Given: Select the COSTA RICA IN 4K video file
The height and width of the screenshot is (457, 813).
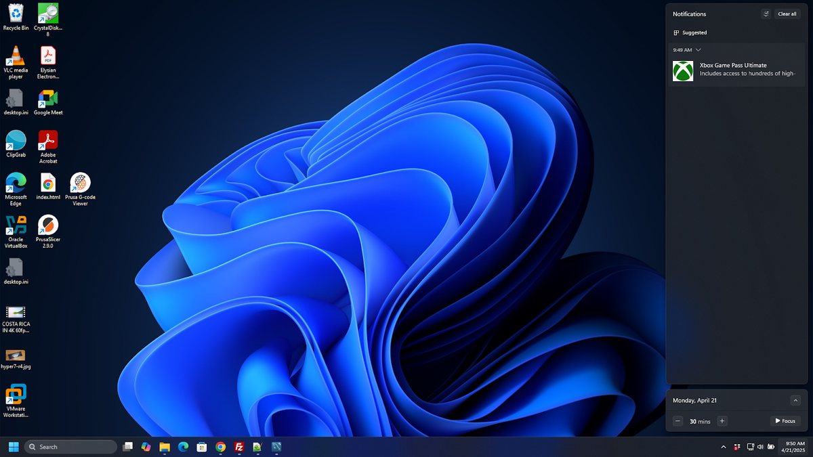Looking at the screenshot, I should (16, 319).
